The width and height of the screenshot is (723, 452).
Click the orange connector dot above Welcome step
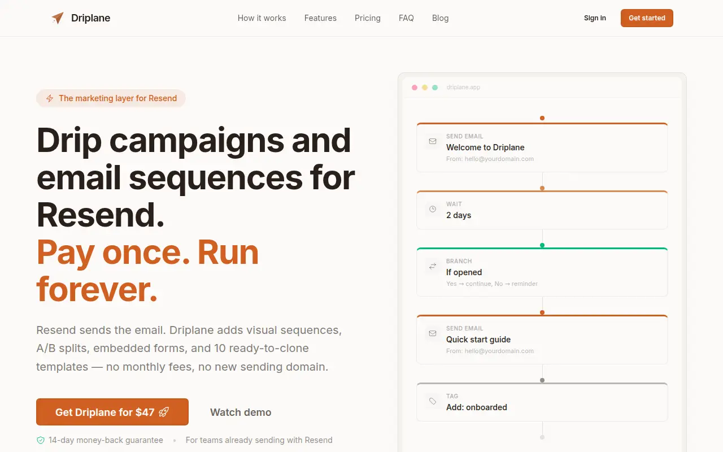(x=542, y=118)
